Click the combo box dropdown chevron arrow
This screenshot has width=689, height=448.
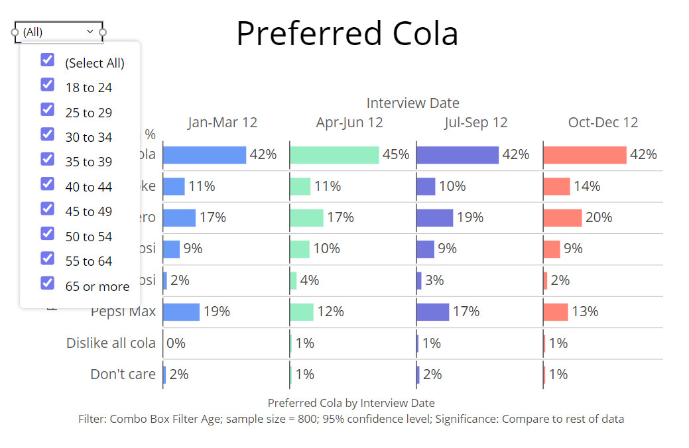coord(90,31)
